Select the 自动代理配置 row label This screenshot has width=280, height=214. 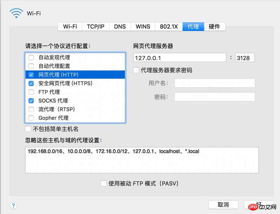click(x=54, y=66)
